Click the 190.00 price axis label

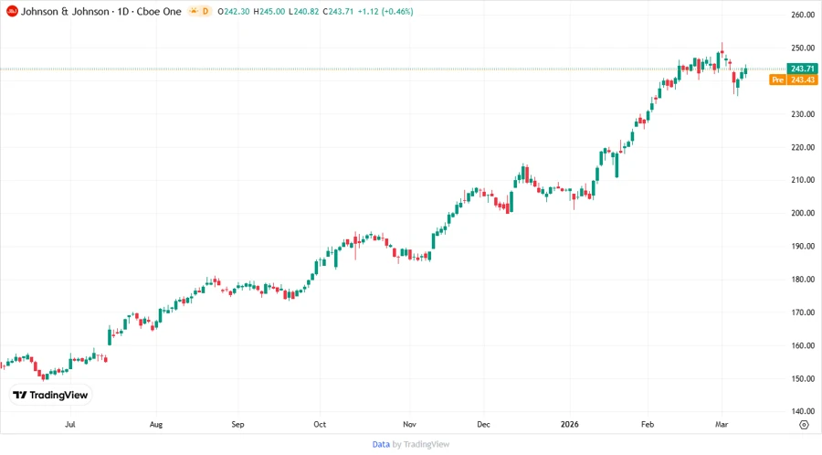tap(803, 246)
